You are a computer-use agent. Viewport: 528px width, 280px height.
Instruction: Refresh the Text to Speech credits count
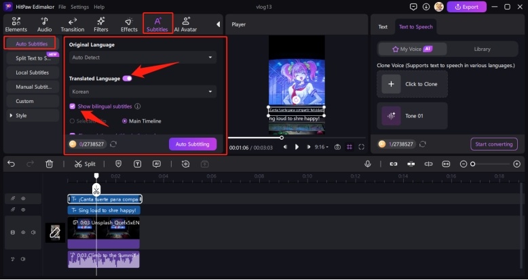[423, 144]
